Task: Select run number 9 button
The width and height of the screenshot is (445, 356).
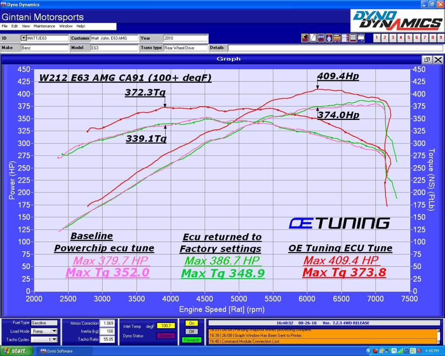Action: coord(440,38)
